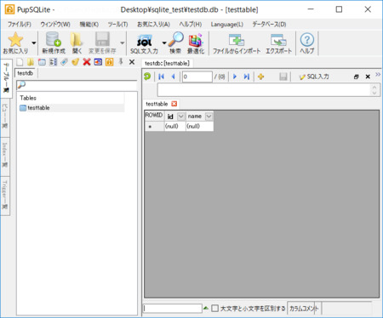Close the side panel with black X

tap(132, 62)
